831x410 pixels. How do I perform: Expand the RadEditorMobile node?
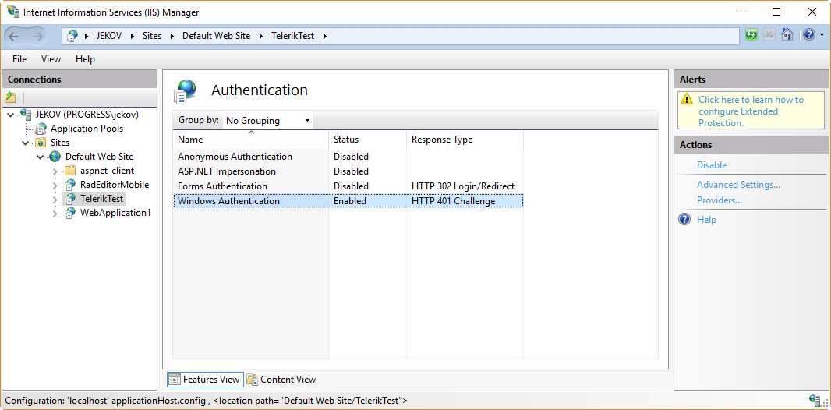(x=55, y=186)
